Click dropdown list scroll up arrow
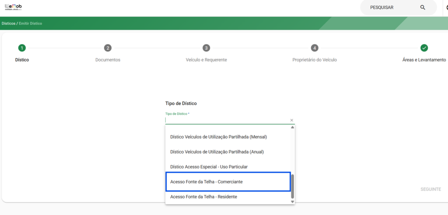 [292, 127]
